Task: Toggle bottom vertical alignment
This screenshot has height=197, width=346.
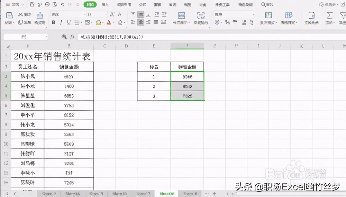Action: coord(148,15)
